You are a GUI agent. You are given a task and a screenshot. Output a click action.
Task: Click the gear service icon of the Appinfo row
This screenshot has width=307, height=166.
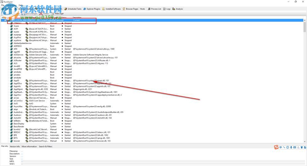(12, 86)
